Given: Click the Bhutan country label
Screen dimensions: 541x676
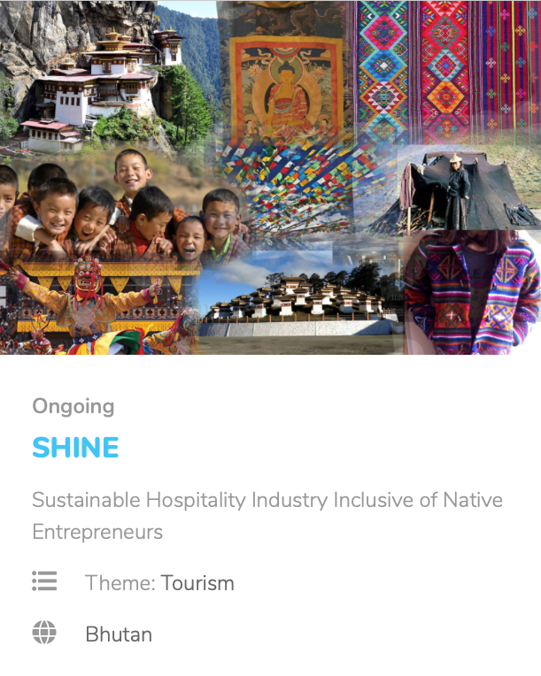Looking at the screenshot, I should tap(119, 634).
